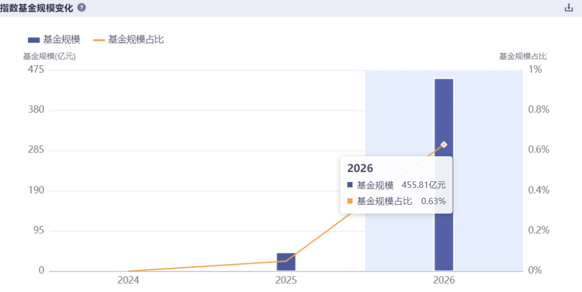Open the help icon beside 指数基金规模变化
The height and width of the screenshot is (292, 582).
coord(82,8)
